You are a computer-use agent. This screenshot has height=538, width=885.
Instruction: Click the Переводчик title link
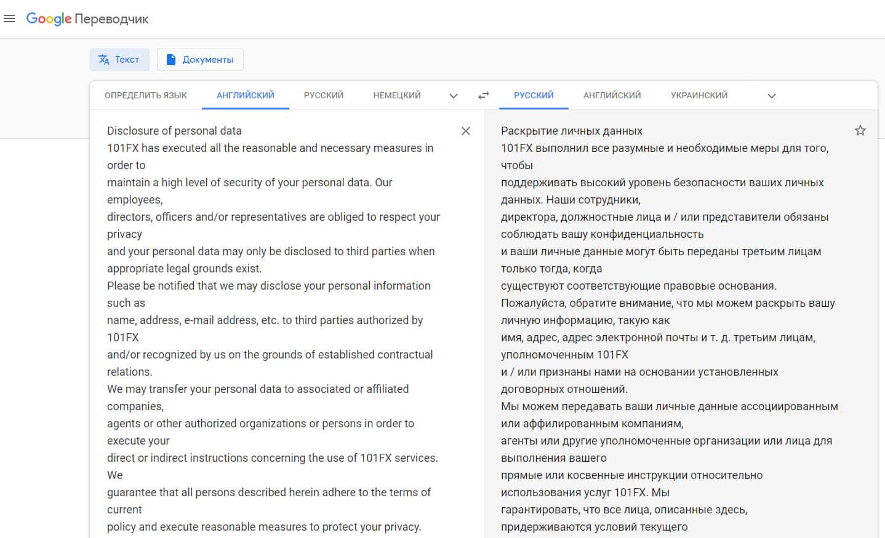tap(111, 19)
